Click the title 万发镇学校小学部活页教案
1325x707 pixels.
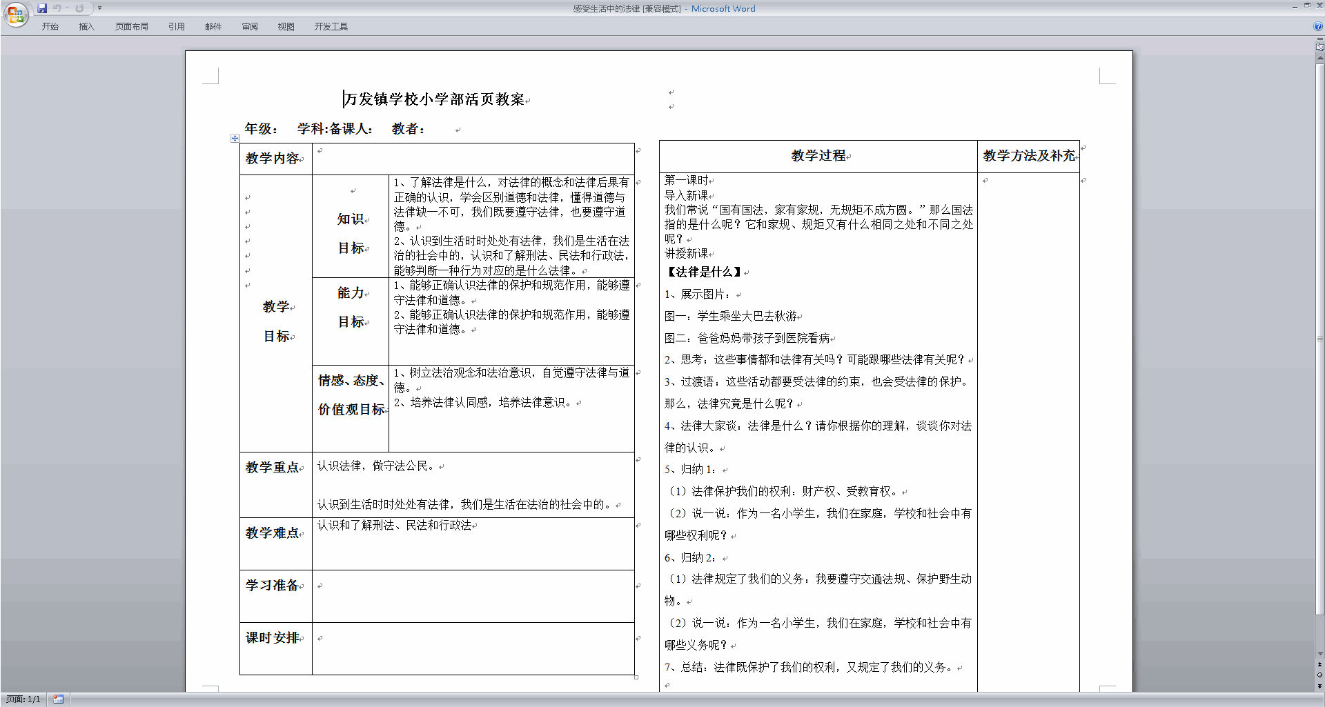pyautogui.click(x=435, y=99)
